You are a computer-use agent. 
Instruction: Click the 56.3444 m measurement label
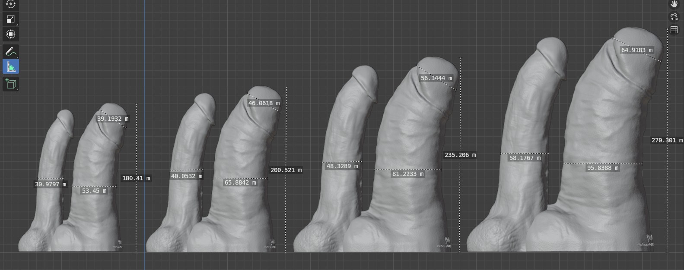click(x=436, y=78)
